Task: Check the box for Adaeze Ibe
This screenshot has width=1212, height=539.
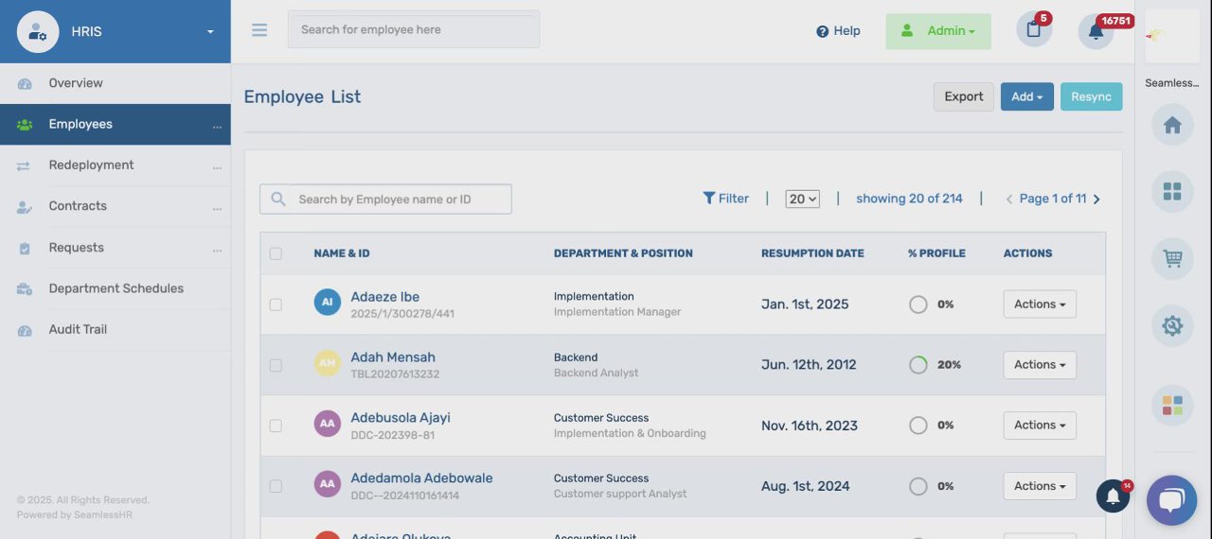Action: pyautogui.click(x=276, y=304)
